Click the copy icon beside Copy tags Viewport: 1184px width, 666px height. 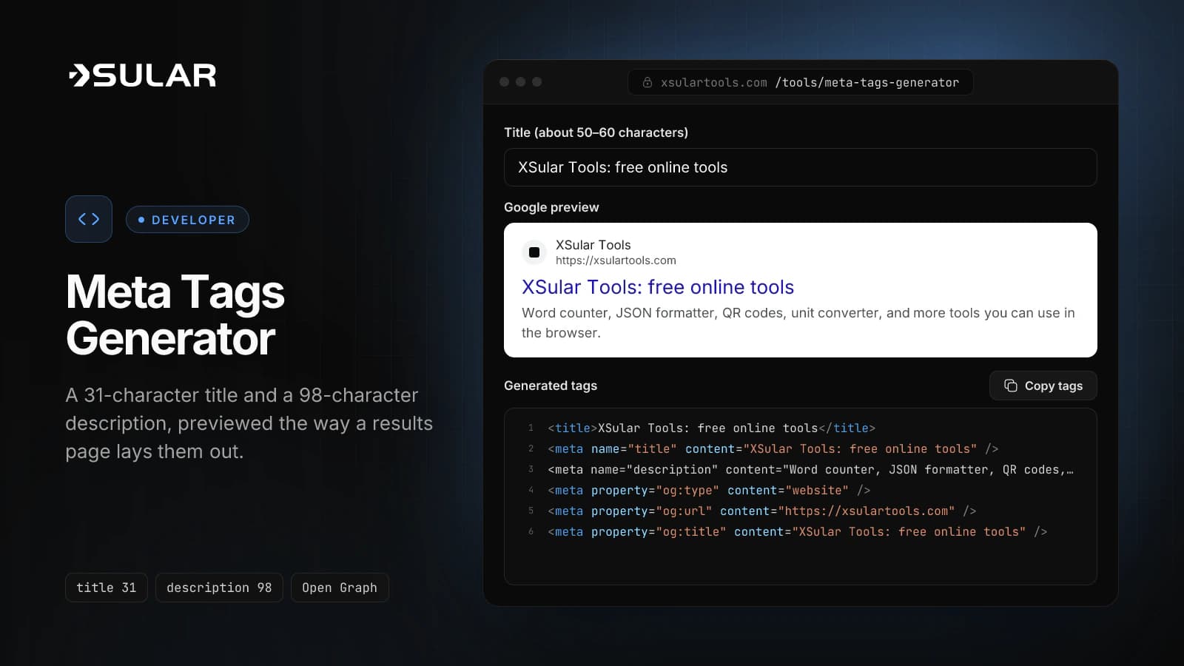(x=1010, y=386)
